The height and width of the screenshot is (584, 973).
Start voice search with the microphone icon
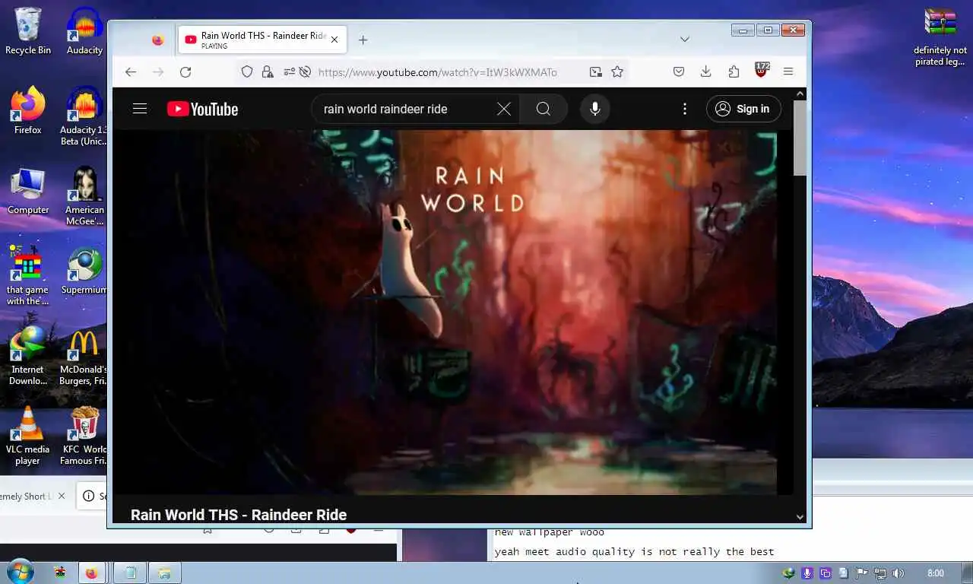pyautogui.click(x=595, y=109)
